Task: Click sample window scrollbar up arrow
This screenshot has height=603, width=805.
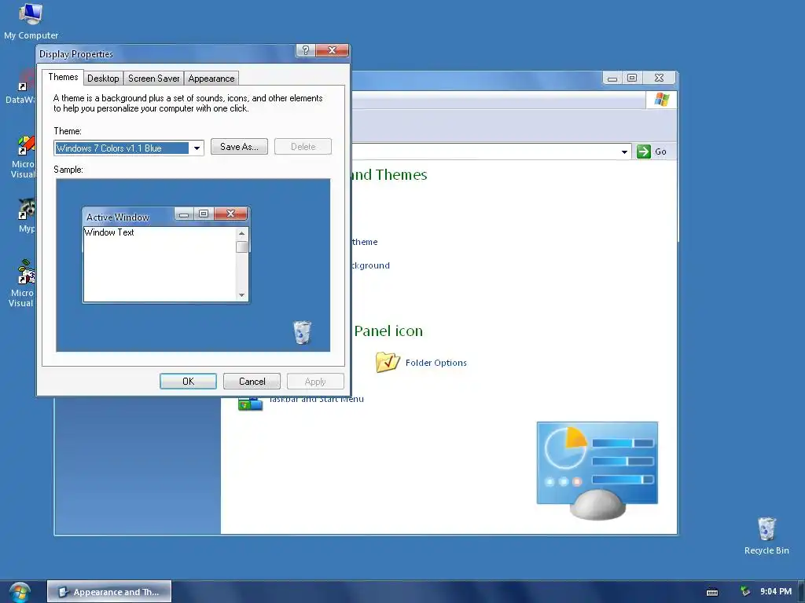Action: (x=242, y=233)
